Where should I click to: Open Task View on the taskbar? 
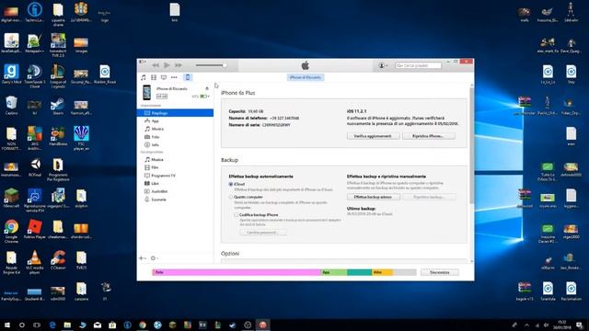point(37,325)
